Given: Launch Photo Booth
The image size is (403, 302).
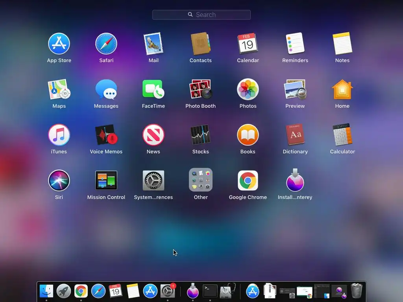Looking at the screenshot, I should coord(200,89).
